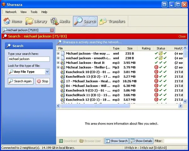
Task: Sort results by Type column
Action: click(116, 48)
